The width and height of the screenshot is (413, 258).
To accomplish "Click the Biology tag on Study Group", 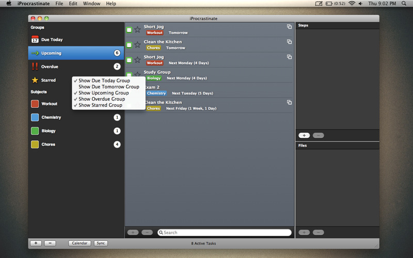I will pos(154,78).
